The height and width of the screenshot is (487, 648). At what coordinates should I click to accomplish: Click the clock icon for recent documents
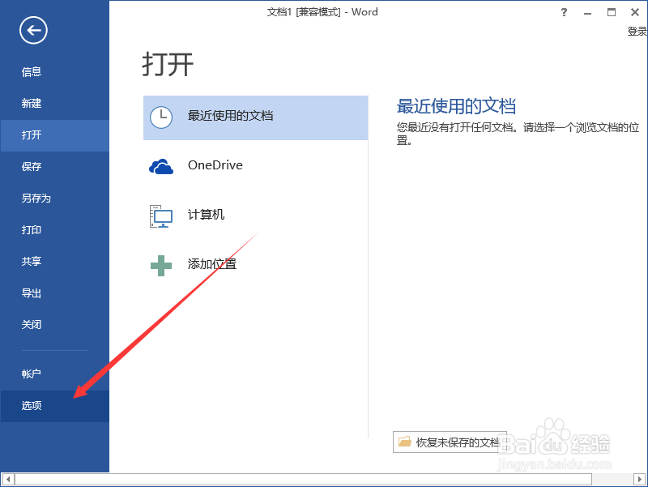[161, 117]
